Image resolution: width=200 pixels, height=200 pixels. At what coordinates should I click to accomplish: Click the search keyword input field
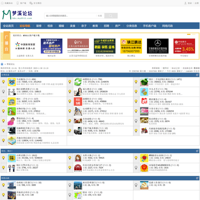click(70, 16)
